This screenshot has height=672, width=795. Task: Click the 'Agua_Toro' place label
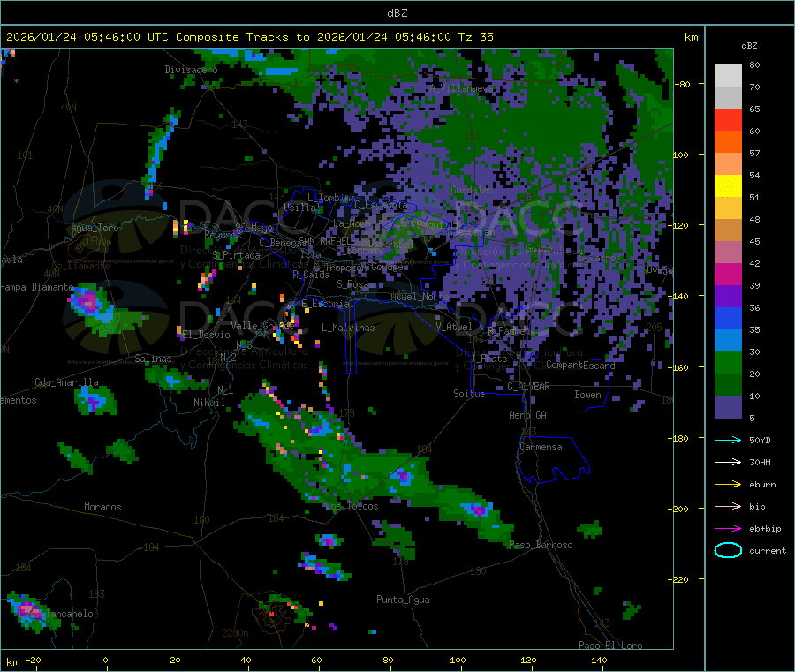click(x=95, y=228)
